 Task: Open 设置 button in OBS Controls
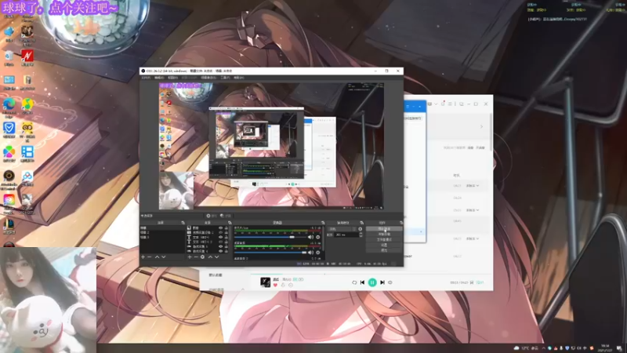384,245
